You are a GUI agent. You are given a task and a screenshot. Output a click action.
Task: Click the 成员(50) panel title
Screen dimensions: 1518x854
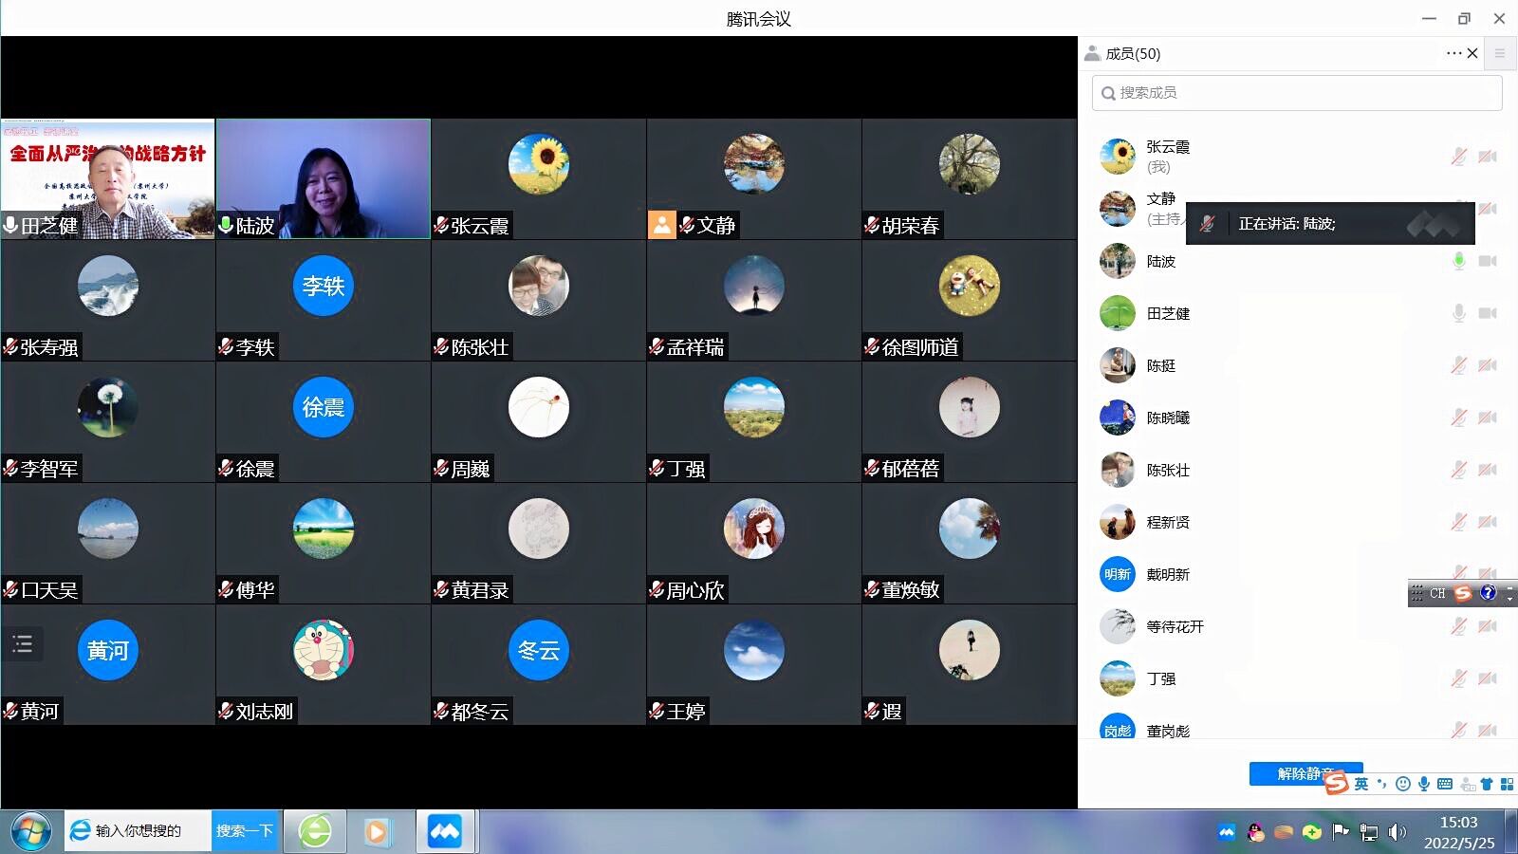[x=1133, y=54]
